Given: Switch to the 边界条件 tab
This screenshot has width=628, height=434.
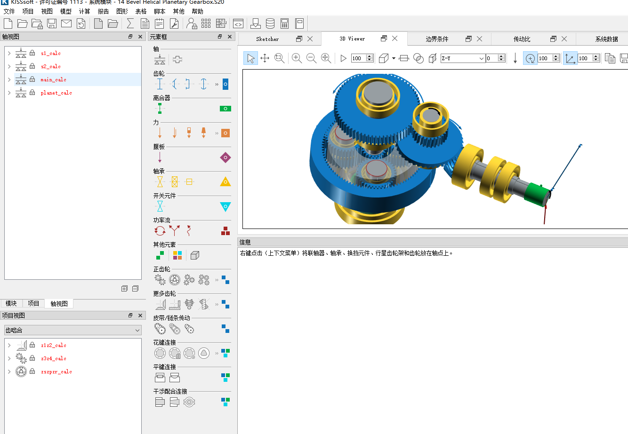Looking at the screenshot, I should (x=437, y=39).
